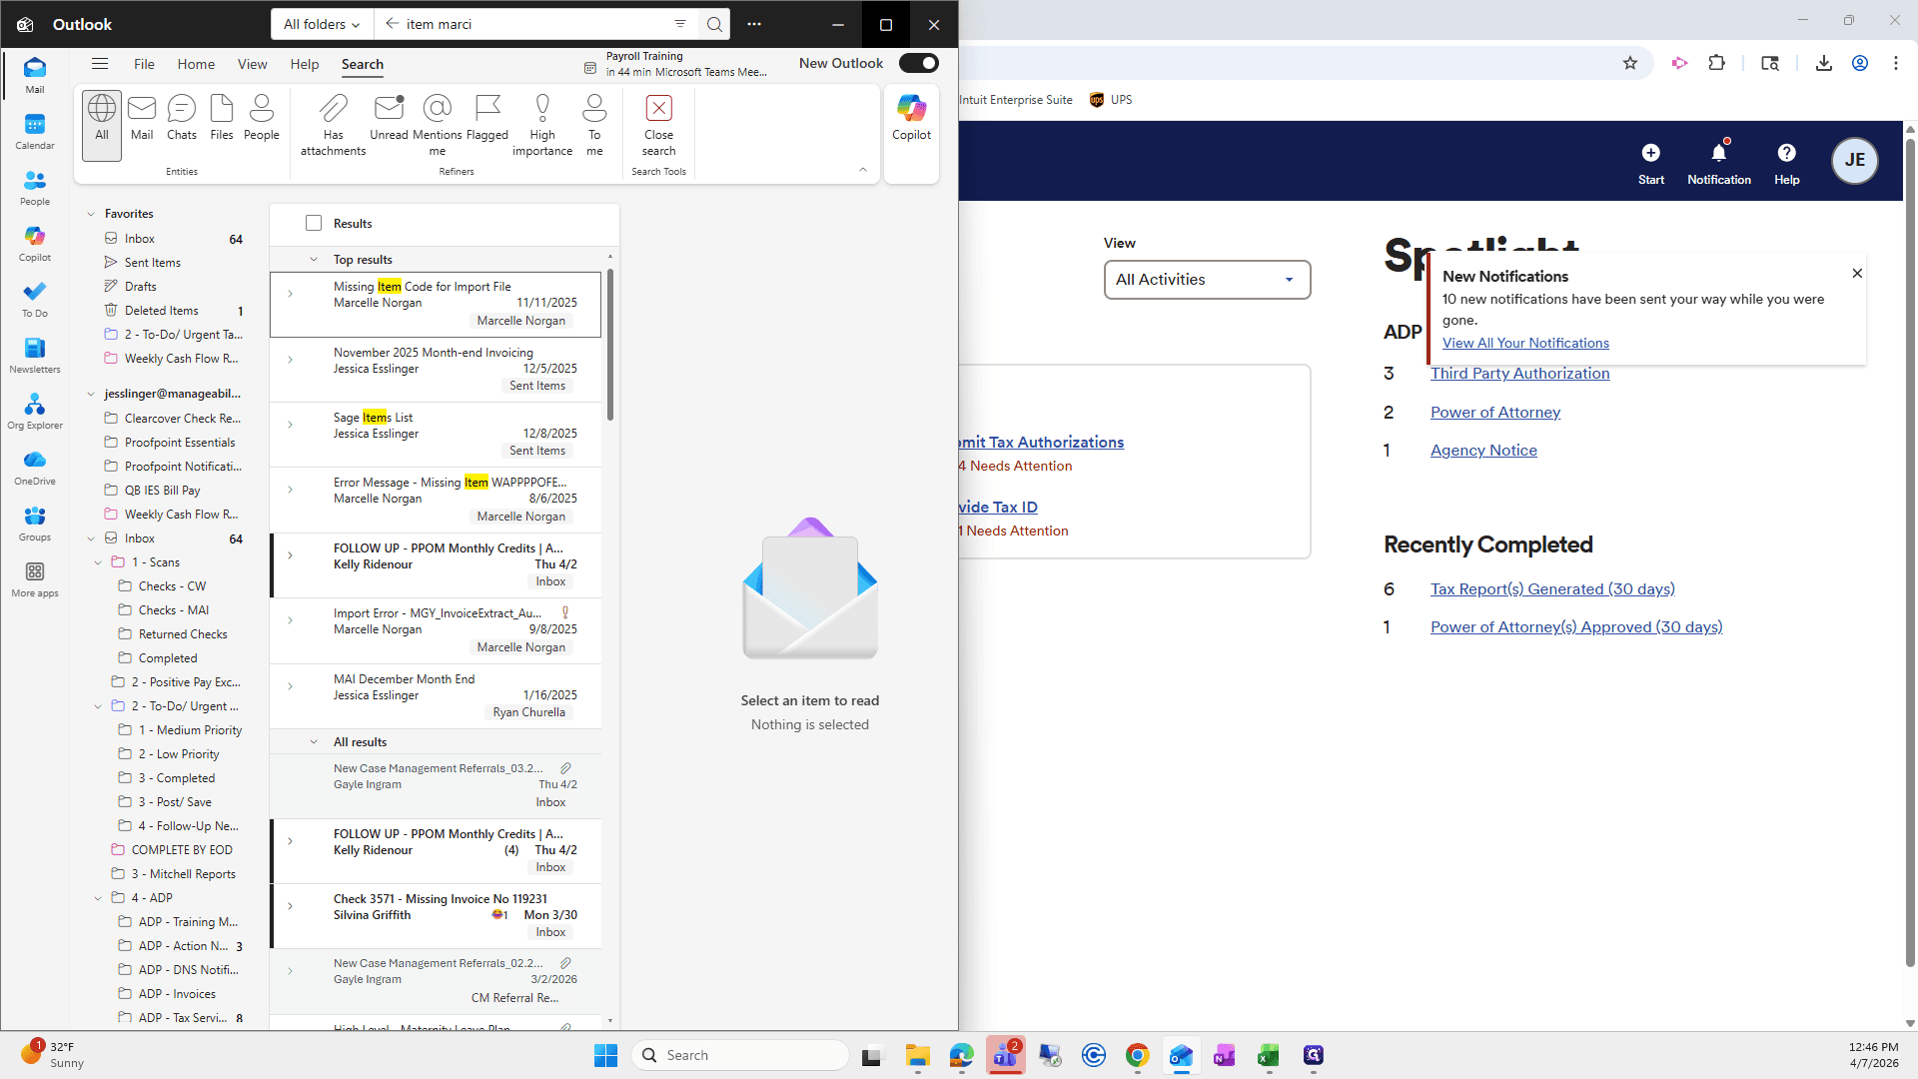Switch to the Home tab
This screenshot has width=1918, height=1079.
[196, 64]
